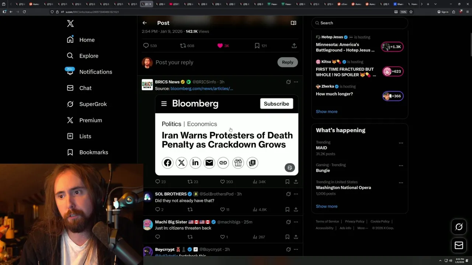The height and width of the screenshot is (265, 472).
Task: Click browser Sign in button
Action: point(443,12)
